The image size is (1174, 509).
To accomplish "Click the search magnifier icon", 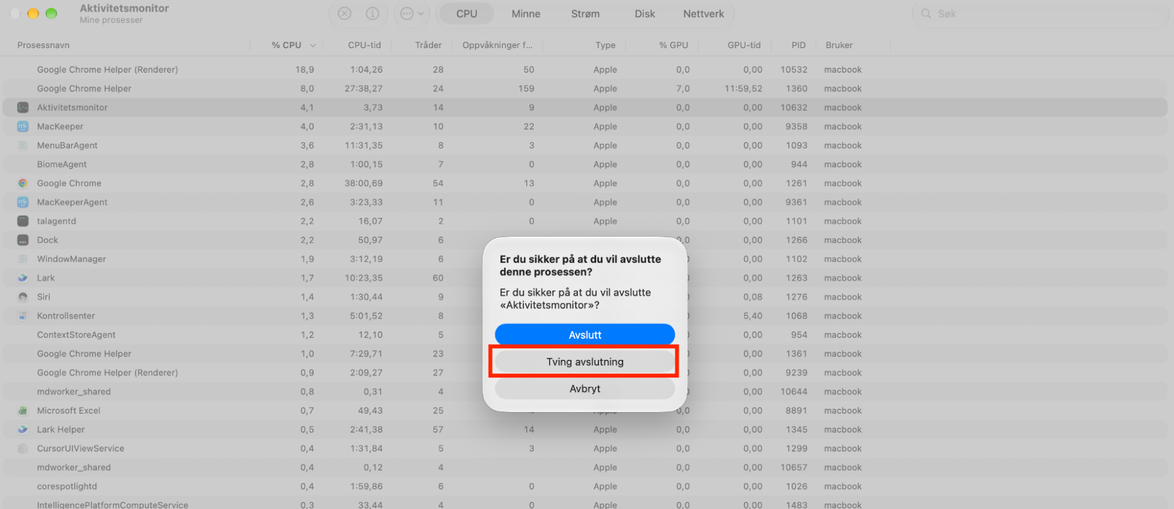I will (926, 14).
